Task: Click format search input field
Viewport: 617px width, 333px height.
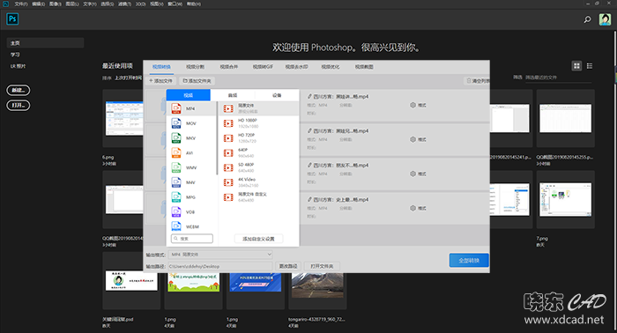Action: pyautogui.click(x=192, y=239)
